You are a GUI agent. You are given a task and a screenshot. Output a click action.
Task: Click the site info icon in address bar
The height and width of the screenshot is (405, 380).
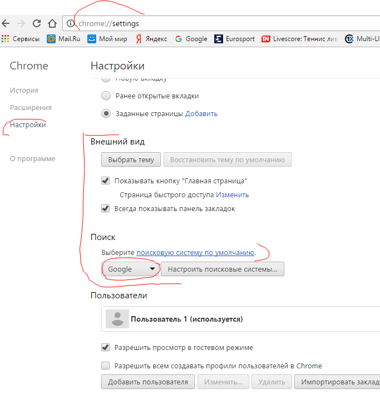70,23
